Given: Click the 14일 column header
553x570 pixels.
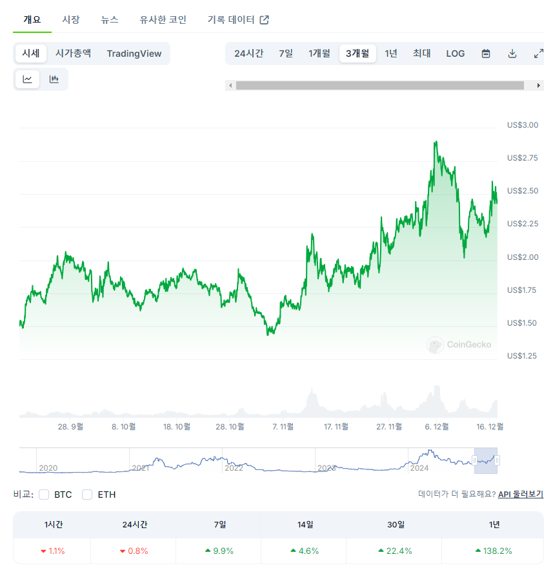Looking at the screenshot, I should pyautogui.click(x=305, y=525).
